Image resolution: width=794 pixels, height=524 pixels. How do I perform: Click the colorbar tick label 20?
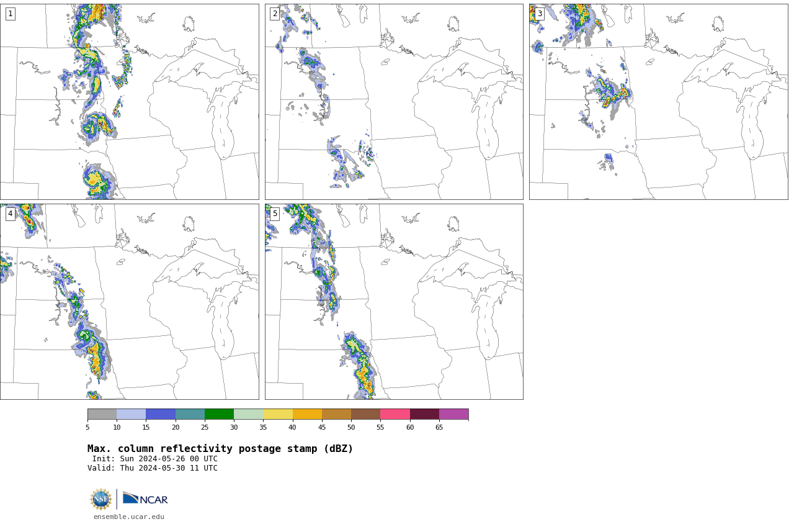176,427
